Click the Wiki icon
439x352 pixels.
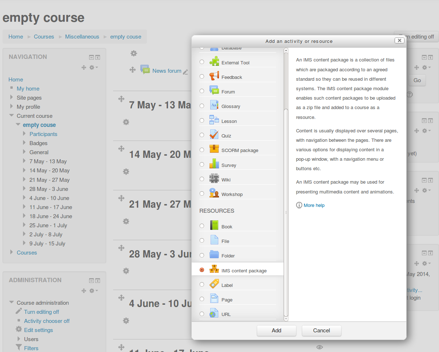point(214,178)
